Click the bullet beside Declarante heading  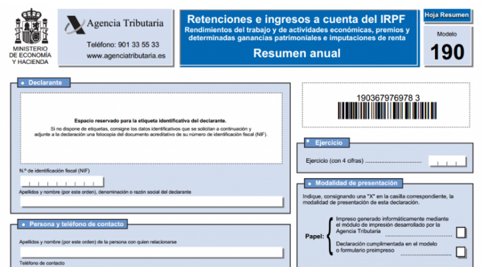tap(22, 83)
